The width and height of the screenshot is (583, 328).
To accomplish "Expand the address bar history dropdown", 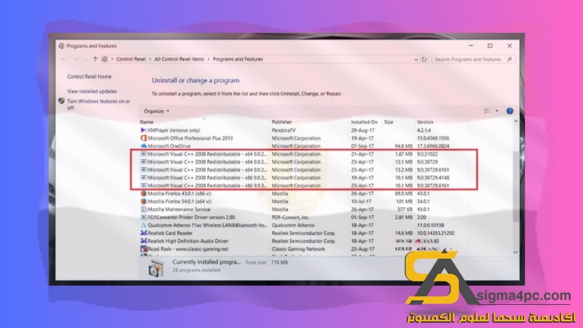I will 416,59.
